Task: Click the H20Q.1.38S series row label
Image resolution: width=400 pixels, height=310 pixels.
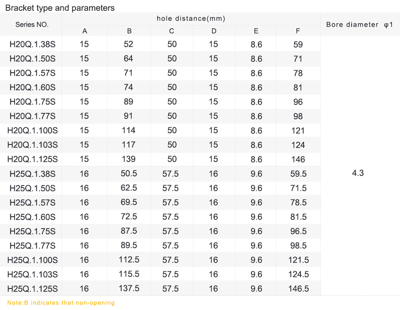Action: [32, 44]
